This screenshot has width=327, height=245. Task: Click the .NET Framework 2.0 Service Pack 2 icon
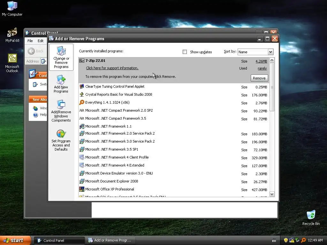[x=82, y=133]
